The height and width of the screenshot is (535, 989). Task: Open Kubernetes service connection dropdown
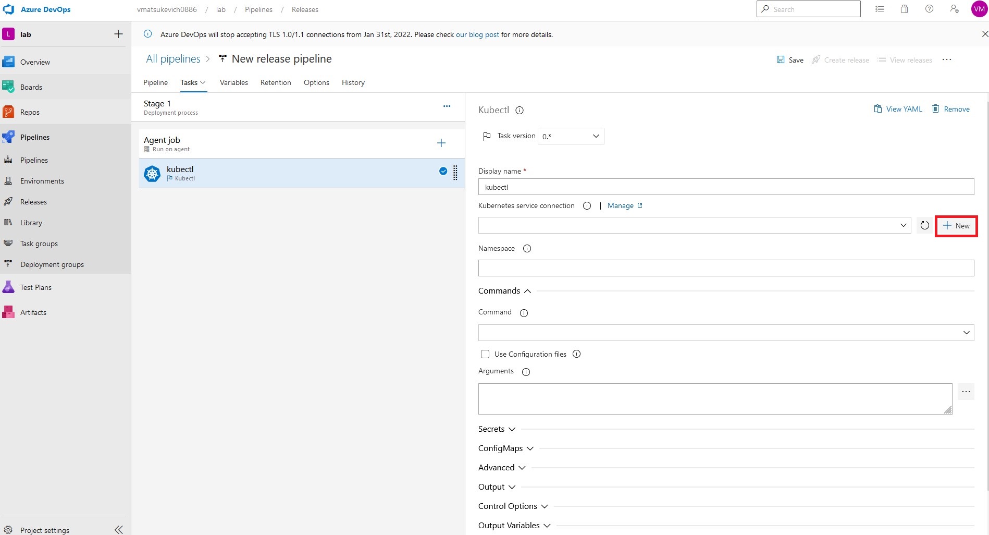(x=695, y=225)
